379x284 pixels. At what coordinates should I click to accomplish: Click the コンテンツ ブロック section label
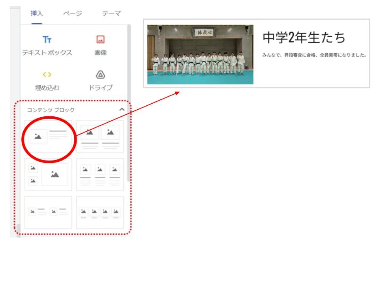[x=51, y=110]
